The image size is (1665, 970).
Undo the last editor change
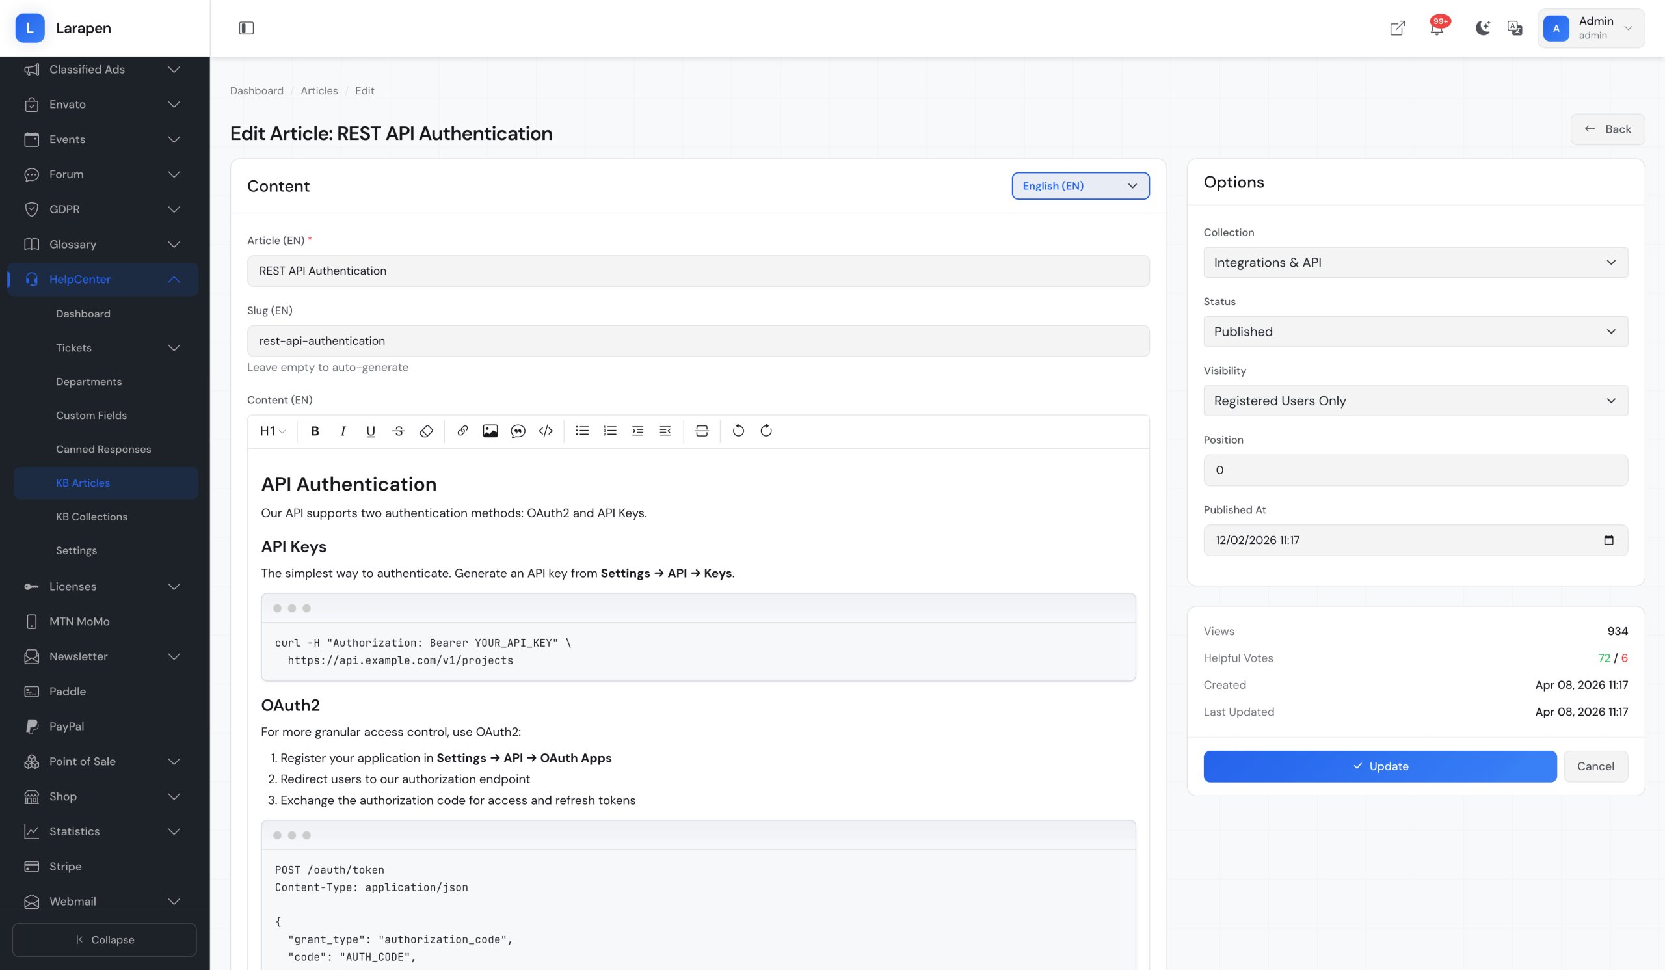point(738,431)
